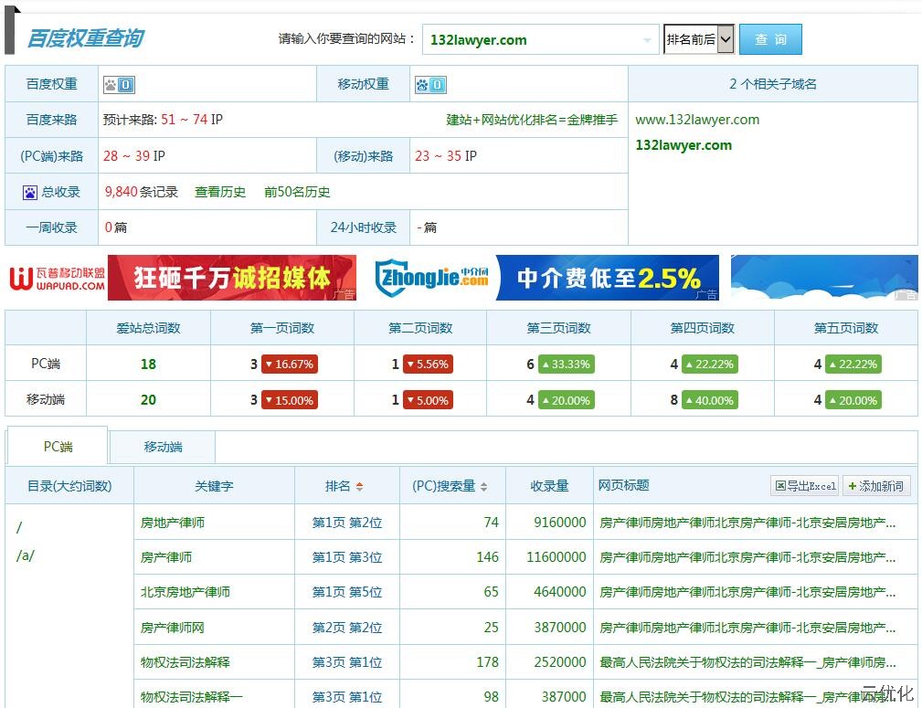The image size is (922, 708).
Task: Click the 百度权重查询 page title
Action: pyautogui.click(x=86, y=37)
